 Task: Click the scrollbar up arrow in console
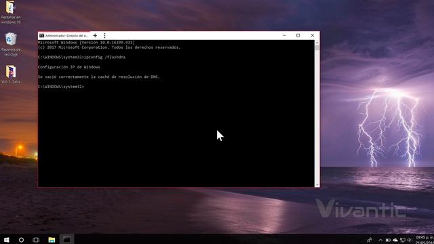(317, 42)
